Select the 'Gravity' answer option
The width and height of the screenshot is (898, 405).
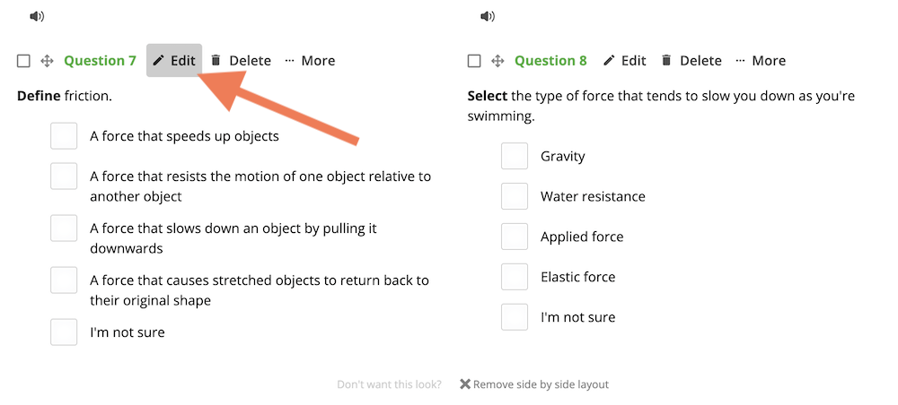click(515, 156)
